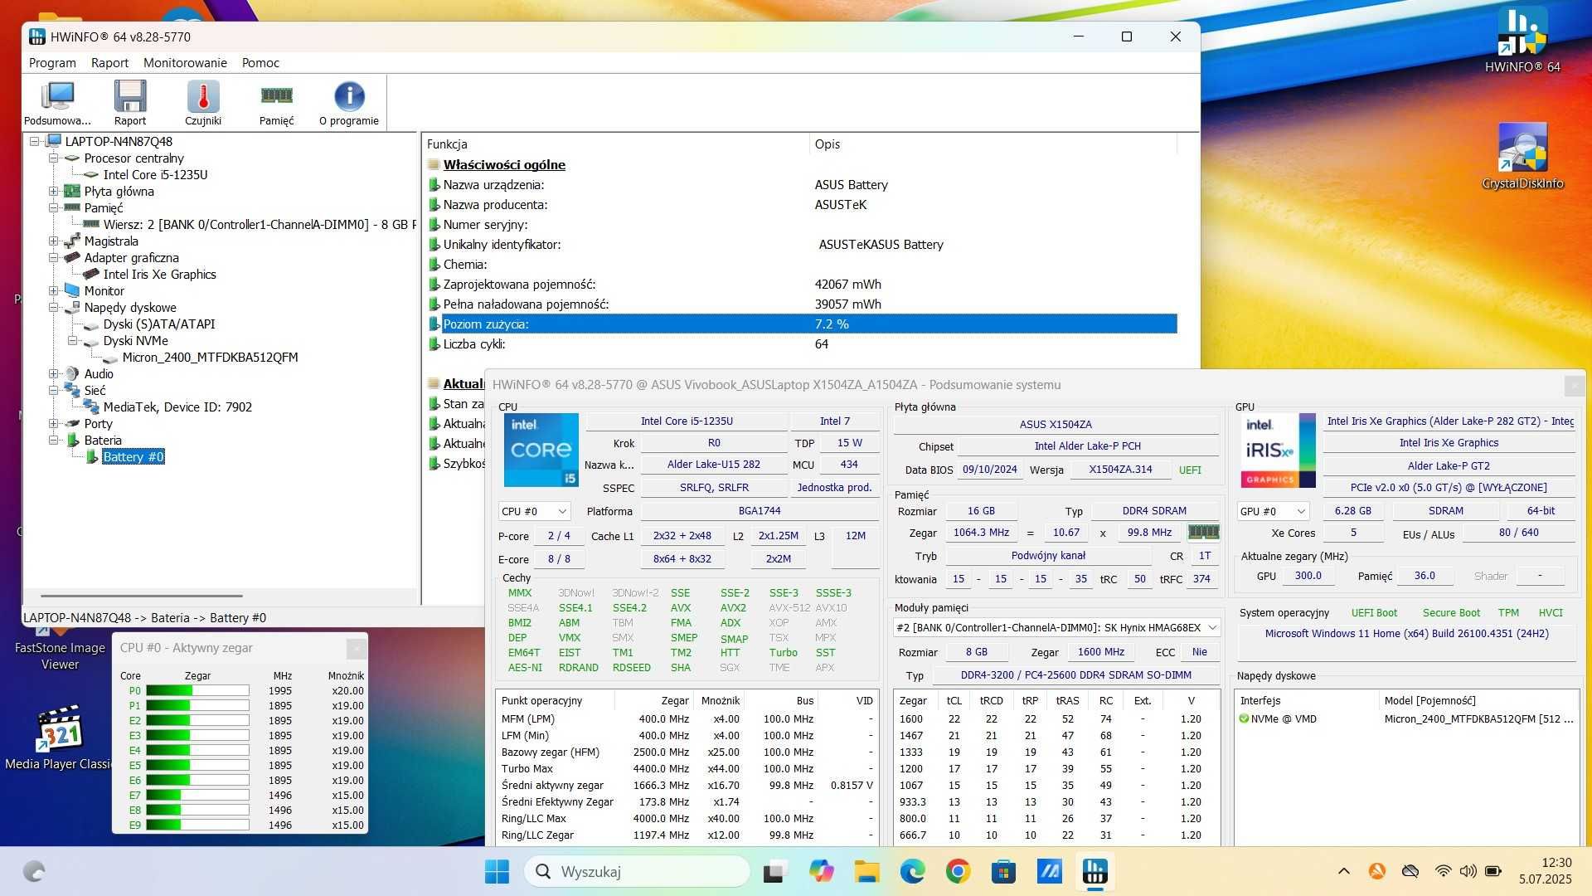
Task: Open Windows Start menu
Action: (x=497, y=871)
